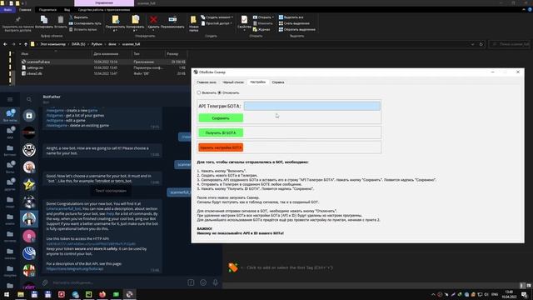This screenshot has height=300, width=533.
Task: Open the yellow star avatar chat in Telegram
Action: point(29,184)
